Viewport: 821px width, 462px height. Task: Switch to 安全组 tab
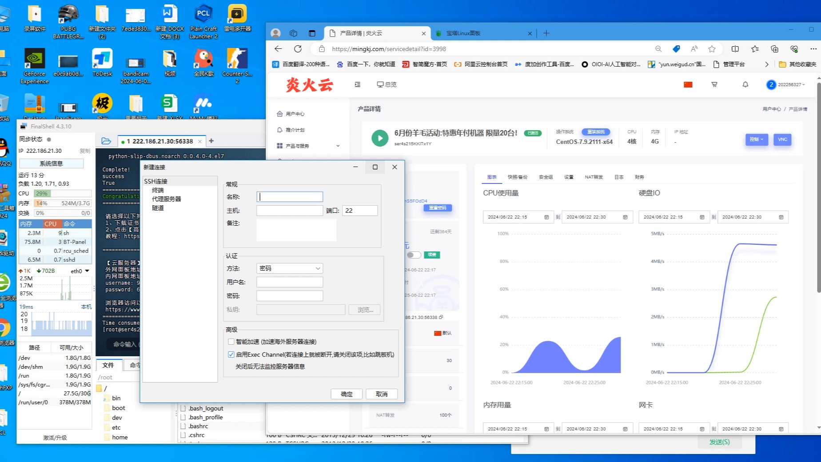(546, 177)
